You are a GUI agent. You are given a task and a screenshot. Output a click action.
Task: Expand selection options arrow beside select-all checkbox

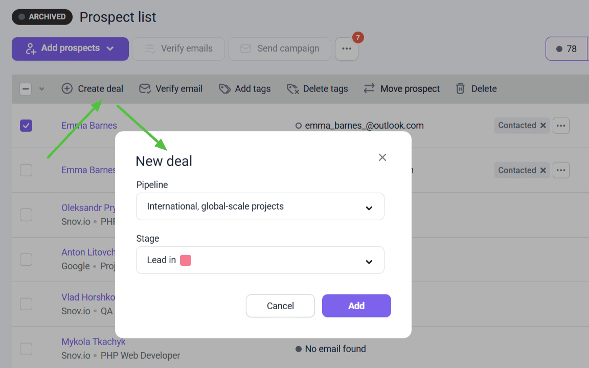click(x=42, y=89)
